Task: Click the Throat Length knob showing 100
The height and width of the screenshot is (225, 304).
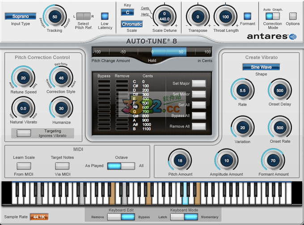Action: point(225,17)
